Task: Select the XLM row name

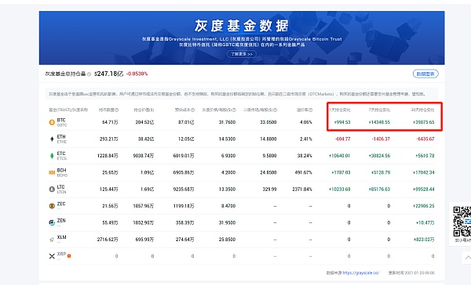Action: (61, 237)
